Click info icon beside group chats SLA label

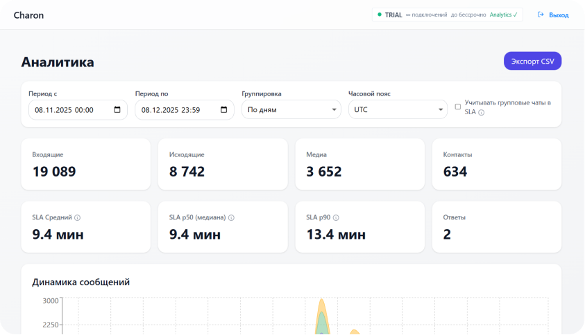[x=482, y=112]
